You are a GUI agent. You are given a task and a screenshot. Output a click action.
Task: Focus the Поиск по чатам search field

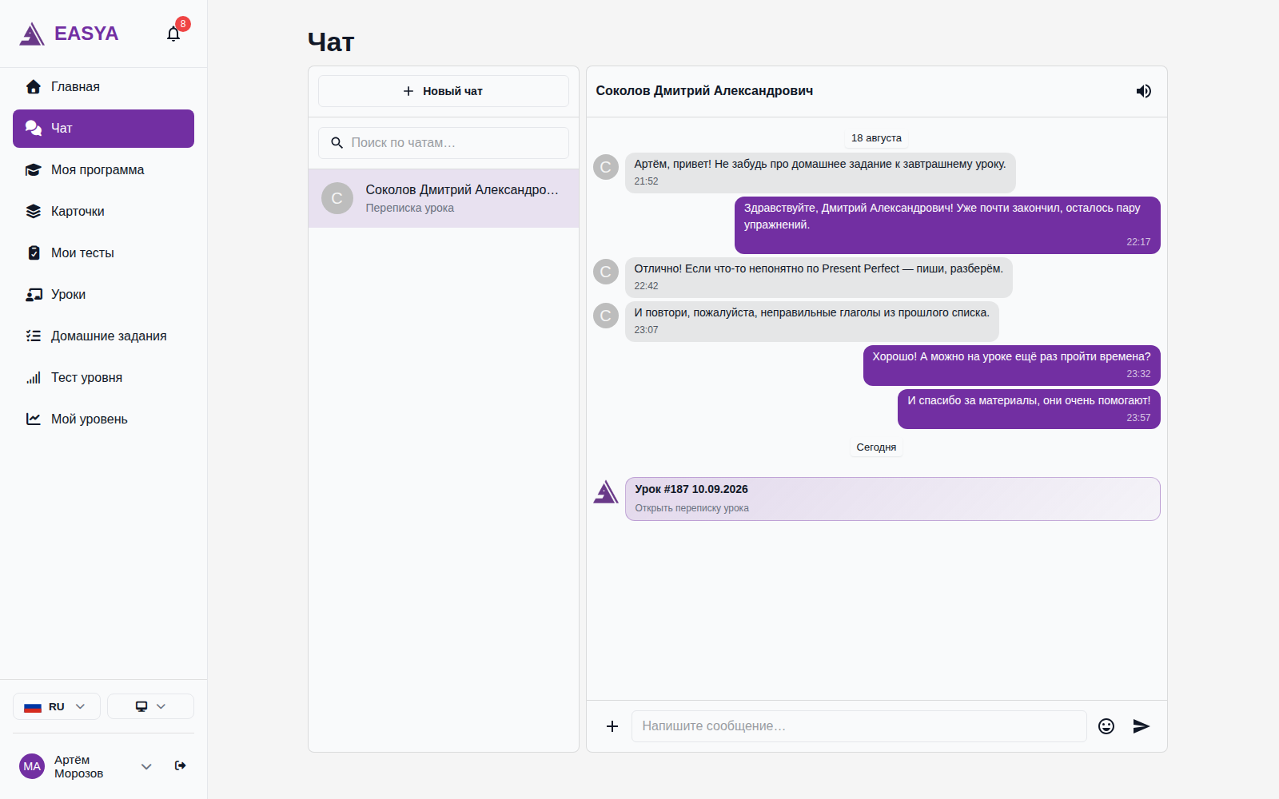tap(444, 143)
